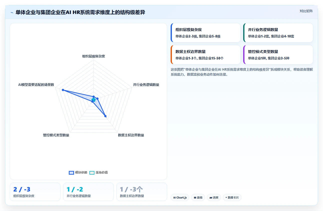Viewport: 323px width, 211px height.
Task: Click radar axis label AI模型需要适配的场景数
Action: [x=36, y=85]
